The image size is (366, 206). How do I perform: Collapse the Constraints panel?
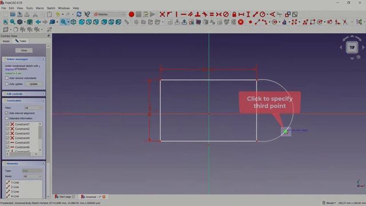pos(43,101)
